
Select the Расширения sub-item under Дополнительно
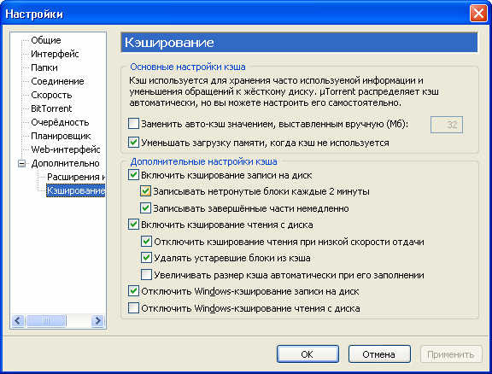click(76, 177)
